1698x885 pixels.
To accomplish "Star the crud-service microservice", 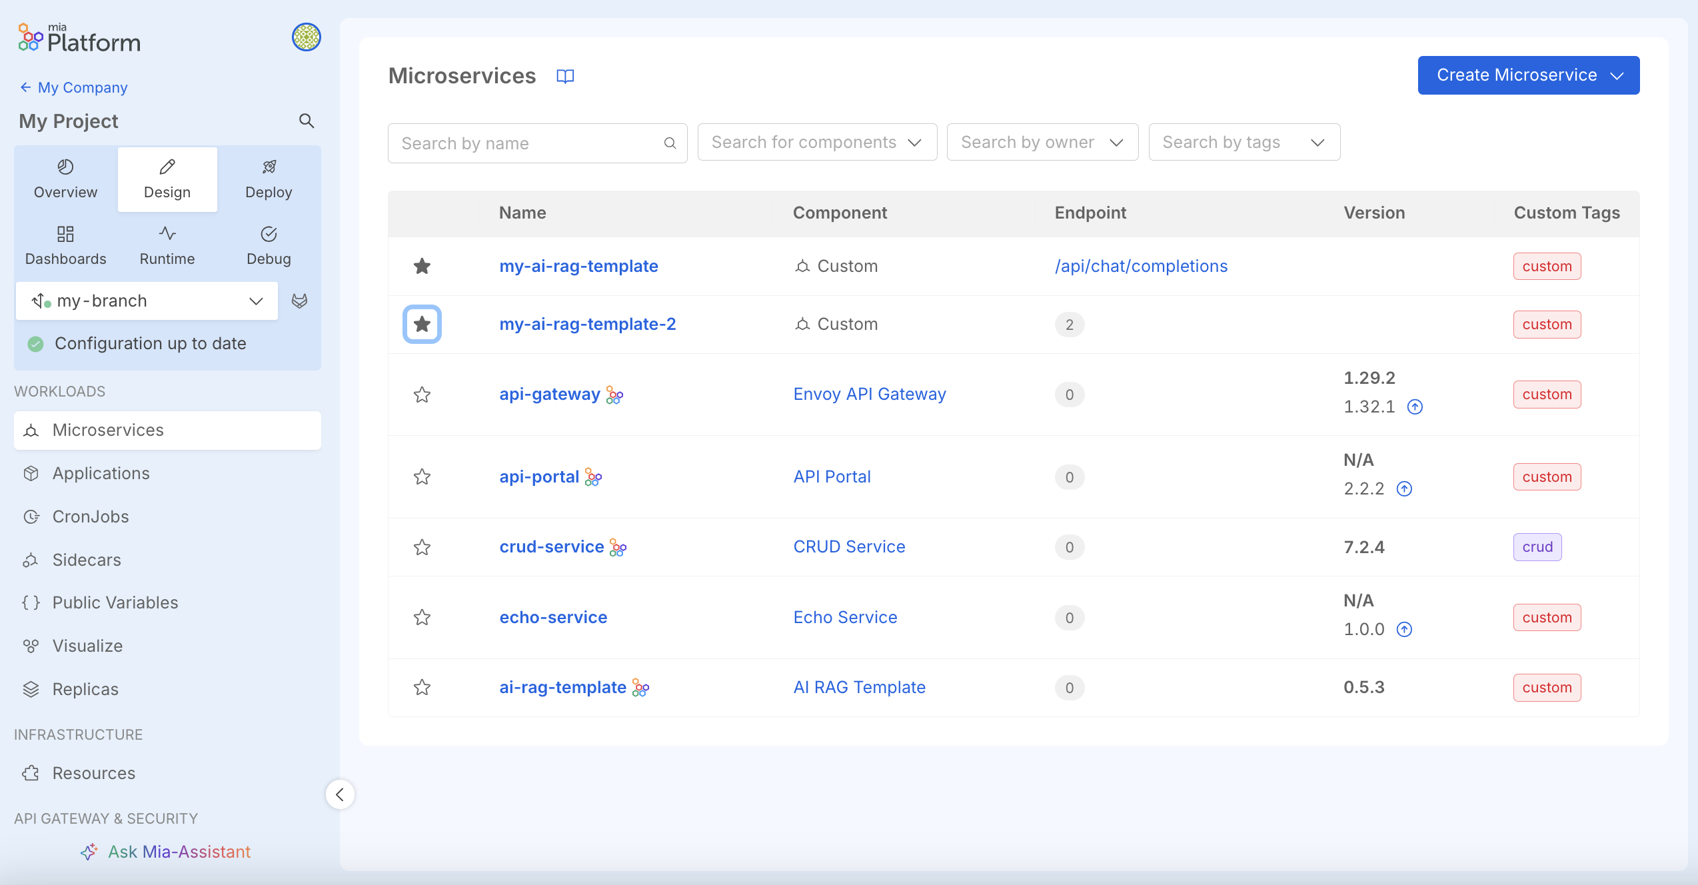I will click(x=422, y=547).
